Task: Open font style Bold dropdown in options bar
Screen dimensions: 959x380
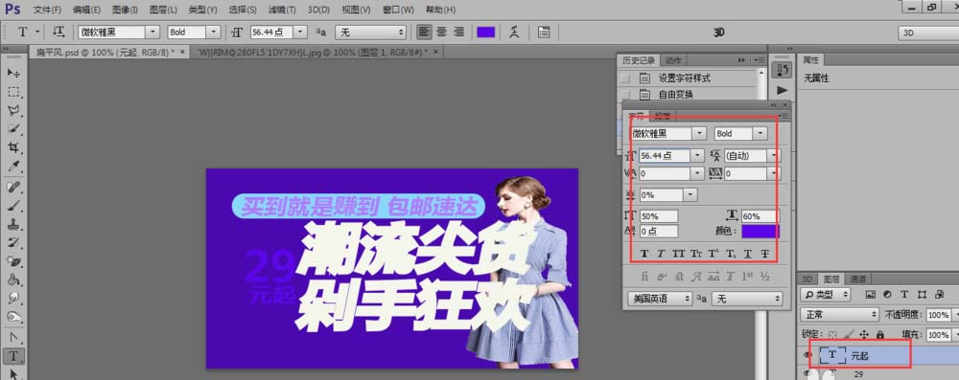Action: (214, 32)
